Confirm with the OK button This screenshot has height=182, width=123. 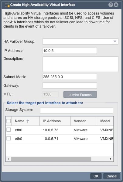pos(96,176)
